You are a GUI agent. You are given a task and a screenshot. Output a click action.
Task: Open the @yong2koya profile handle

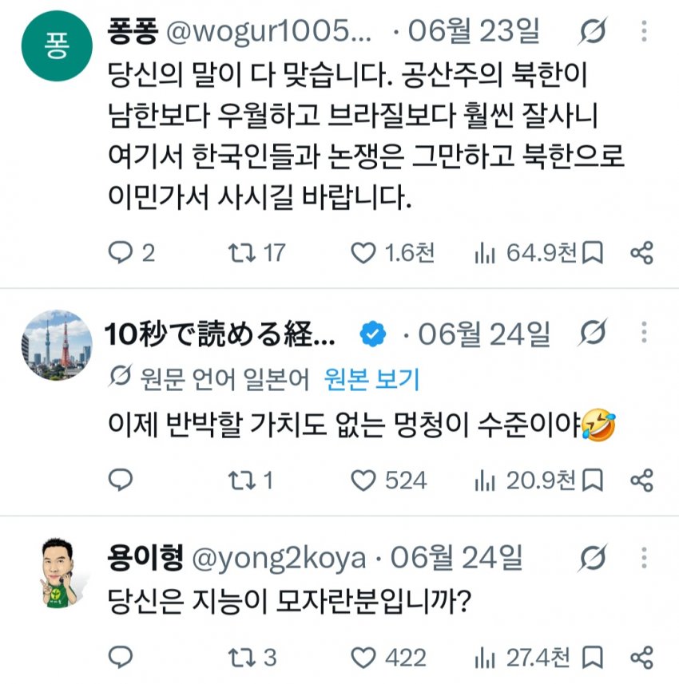[x=279, y=558]
